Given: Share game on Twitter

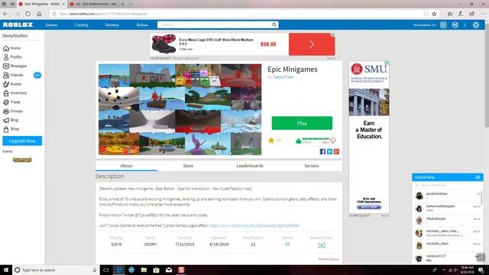Looking at the screenshot, I should pos(329,151).
